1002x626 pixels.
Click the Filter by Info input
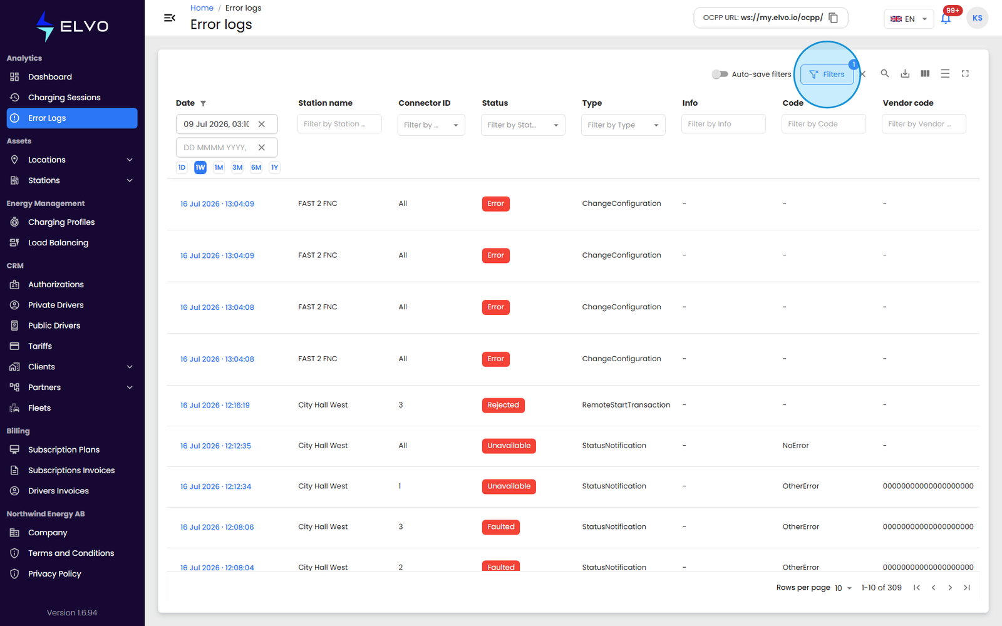[723, 124]
